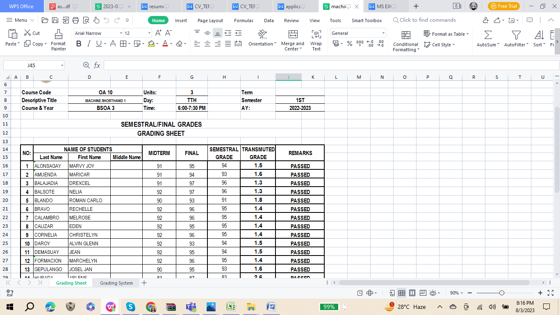This screenshot has width=560, height=315.
Task: Toggle Align Left for the selected cell
Action: 197,44
